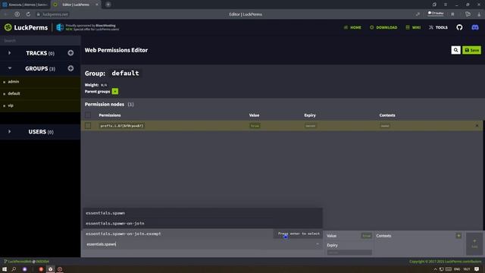Click the LuckPerms contributors copyright link

pyautogui.click(x=445, y=262)
